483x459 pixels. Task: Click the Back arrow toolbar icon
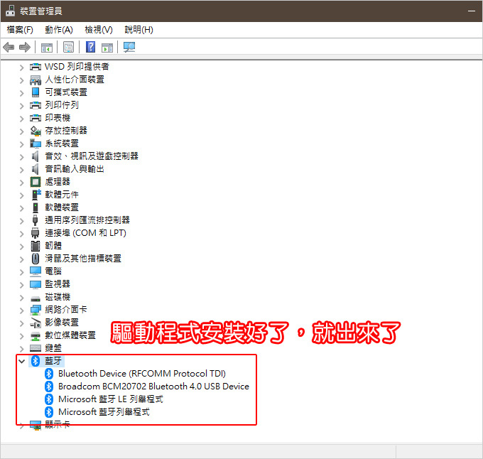(9, 47)
